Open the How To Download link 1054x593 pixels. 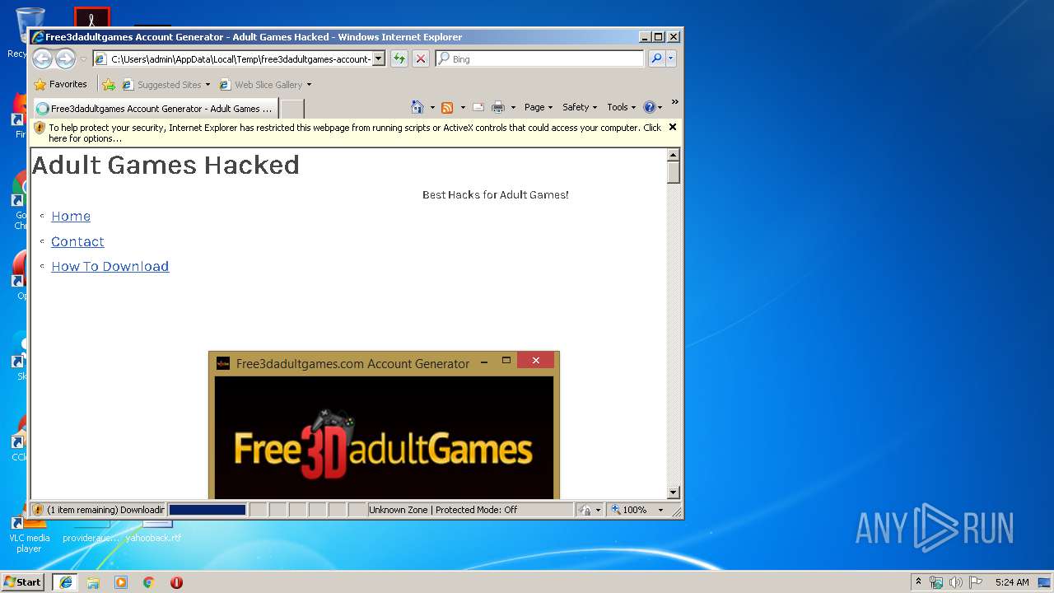coord(110,266)
